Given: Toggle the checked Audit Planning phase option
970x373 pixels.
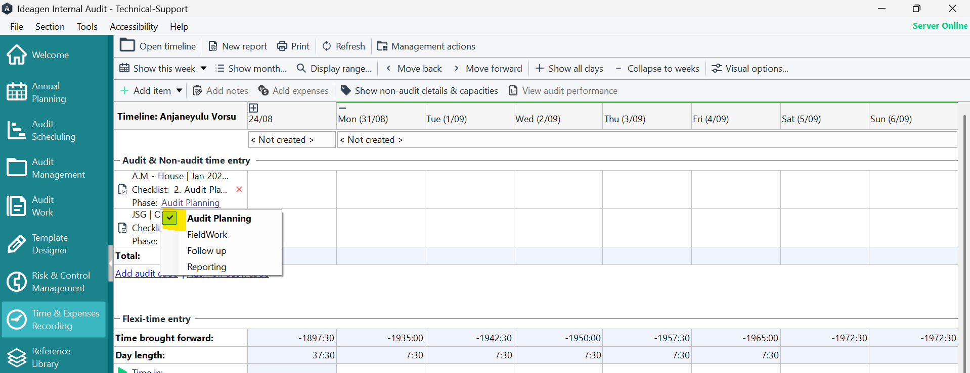Looking at the screenshot, I should 170,218.
